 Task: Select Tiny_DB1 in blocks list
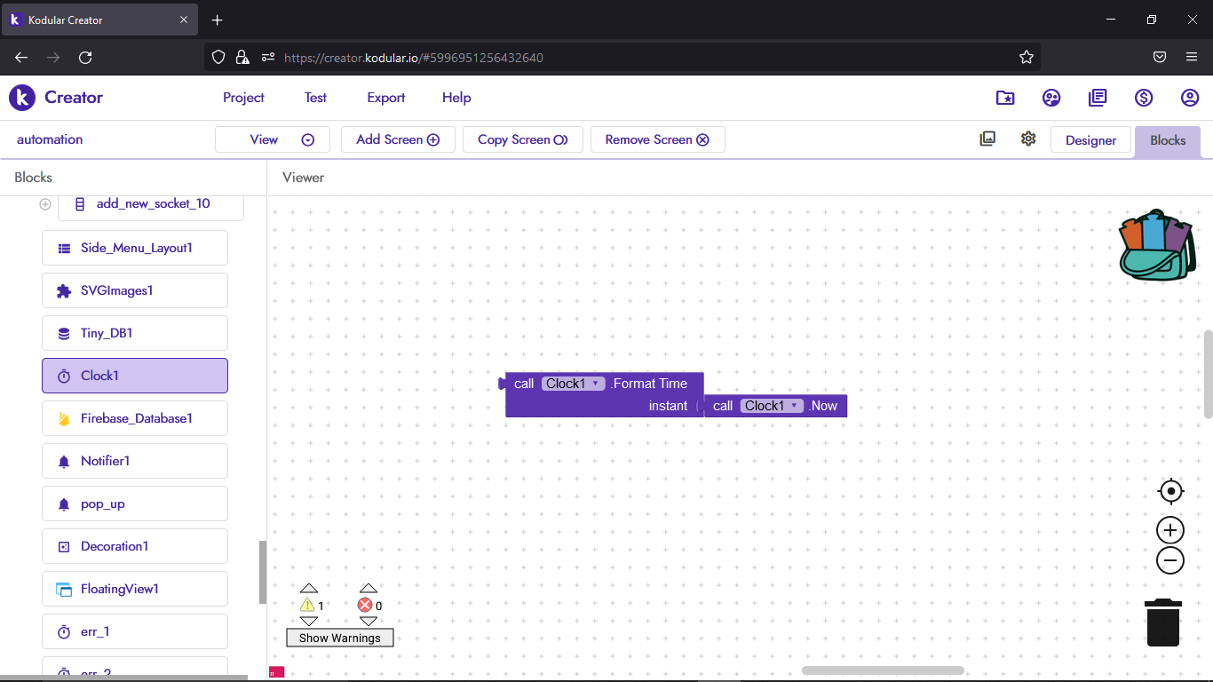[135, 333]
